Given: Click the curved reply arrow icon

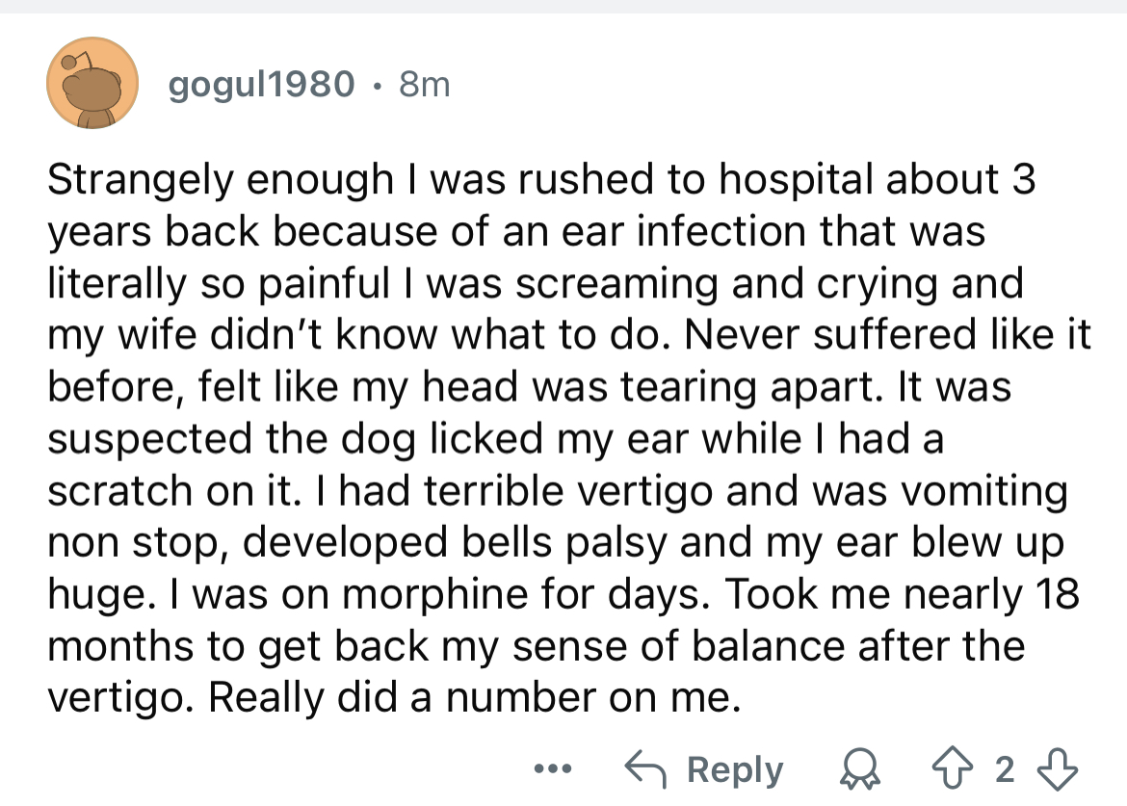Looking at the screenshot, I should click(645, 769).
